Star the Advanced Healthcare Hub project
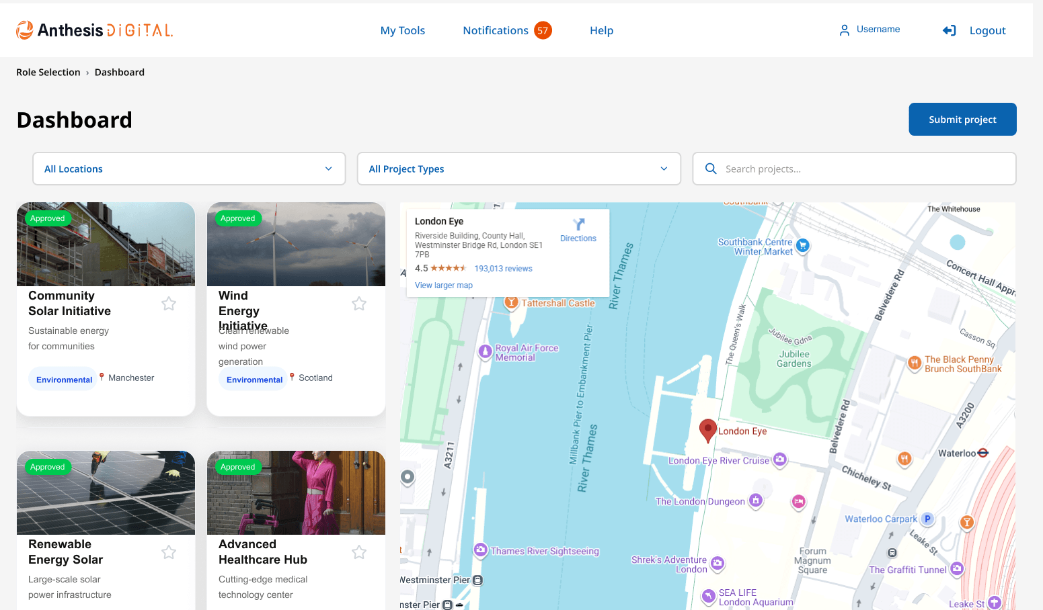The image size is (1043, 610). click(x=359, y=552)
